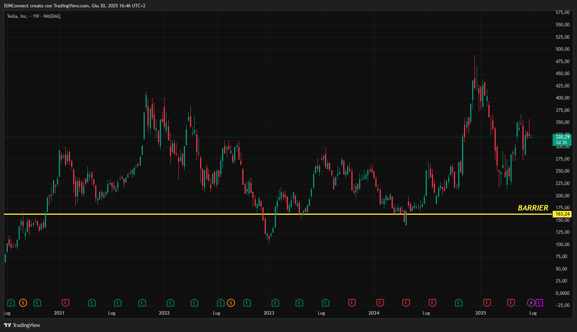Open green earnings marker above 2023 label
Image resolution: width=577 pixels, height=332 pixels.
(x=275, y=303)
